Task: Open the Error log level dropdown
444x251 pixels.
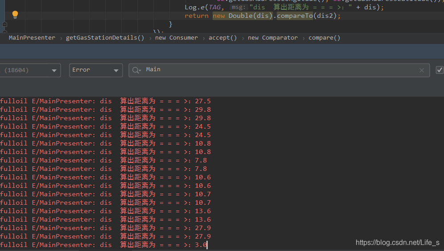Action: pos(96,70)
